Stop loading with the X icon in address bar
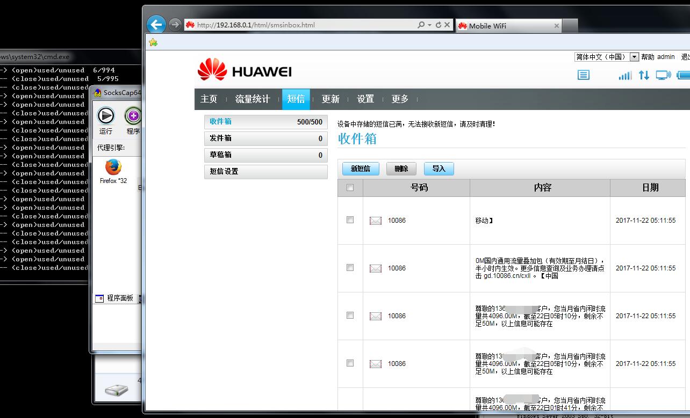690x418 pixels. [x=447, y=25]
